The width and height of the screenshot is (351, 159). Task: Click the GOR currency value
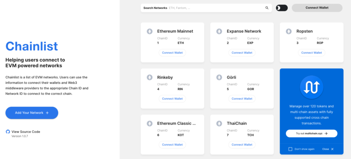pos(250,89)
